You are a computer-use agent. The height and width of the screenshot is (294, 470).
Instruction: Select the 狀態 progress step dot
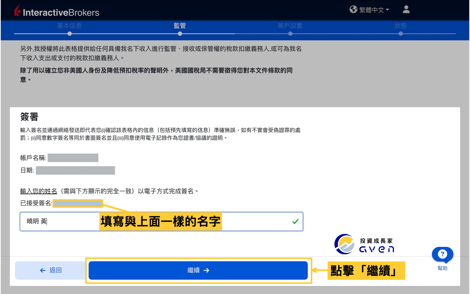point(401,33)
